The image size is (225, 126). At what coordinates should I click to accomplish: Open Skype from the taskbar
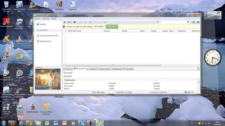[82, 123]
